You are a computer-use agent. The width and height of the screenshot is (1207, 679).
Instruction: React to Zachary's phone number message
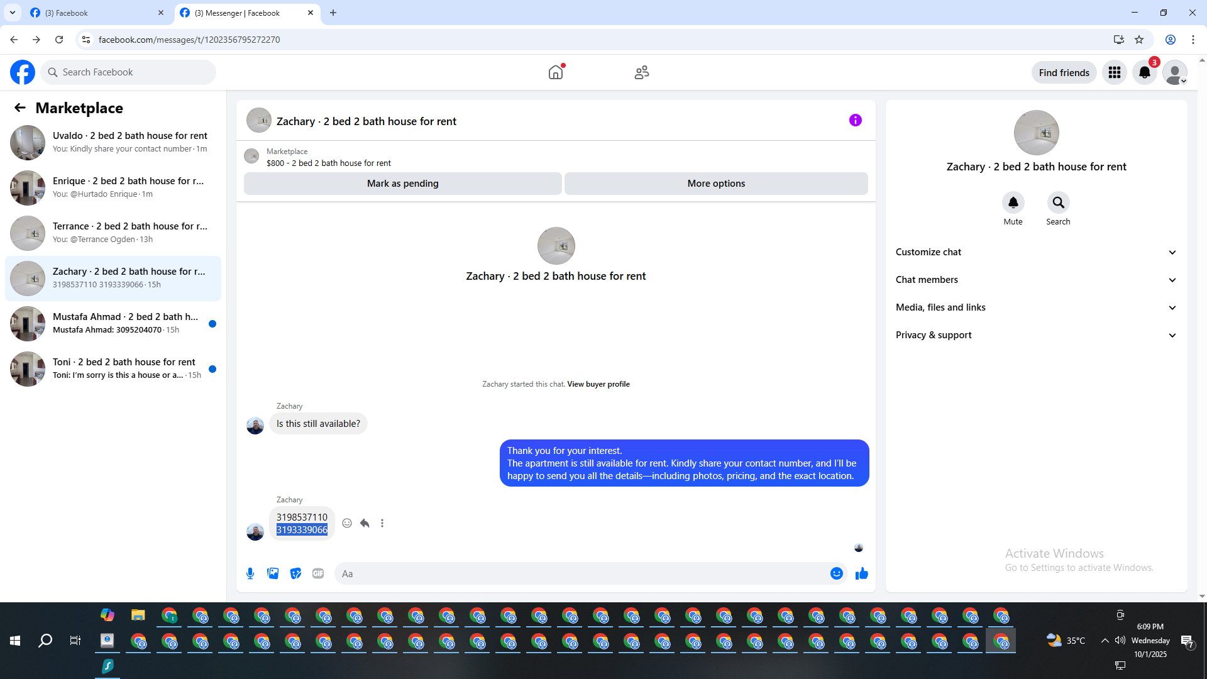click(x=347, y=523)
